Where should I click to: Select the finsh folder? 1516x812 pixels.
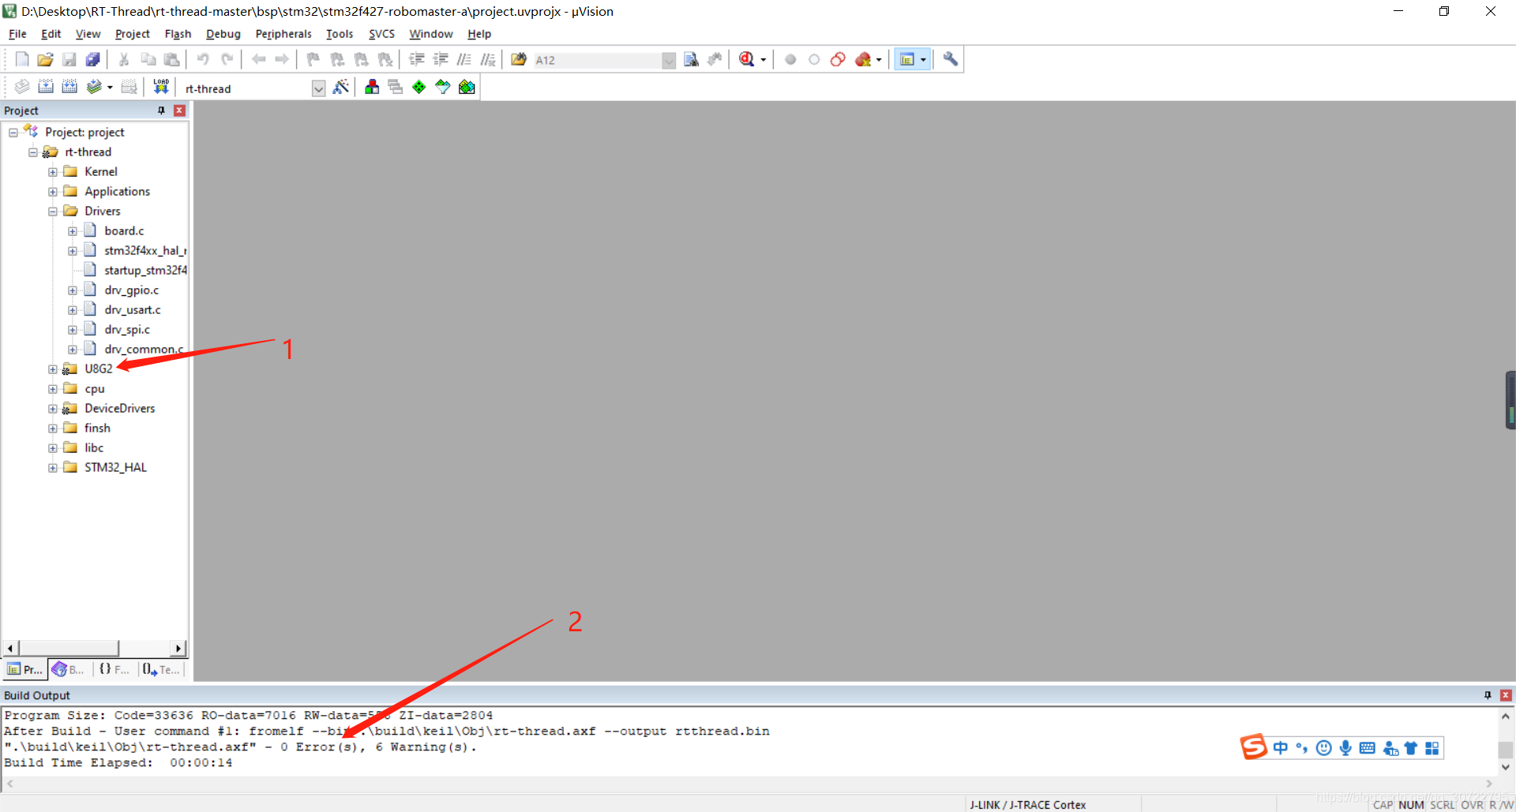tap(97, 428)
